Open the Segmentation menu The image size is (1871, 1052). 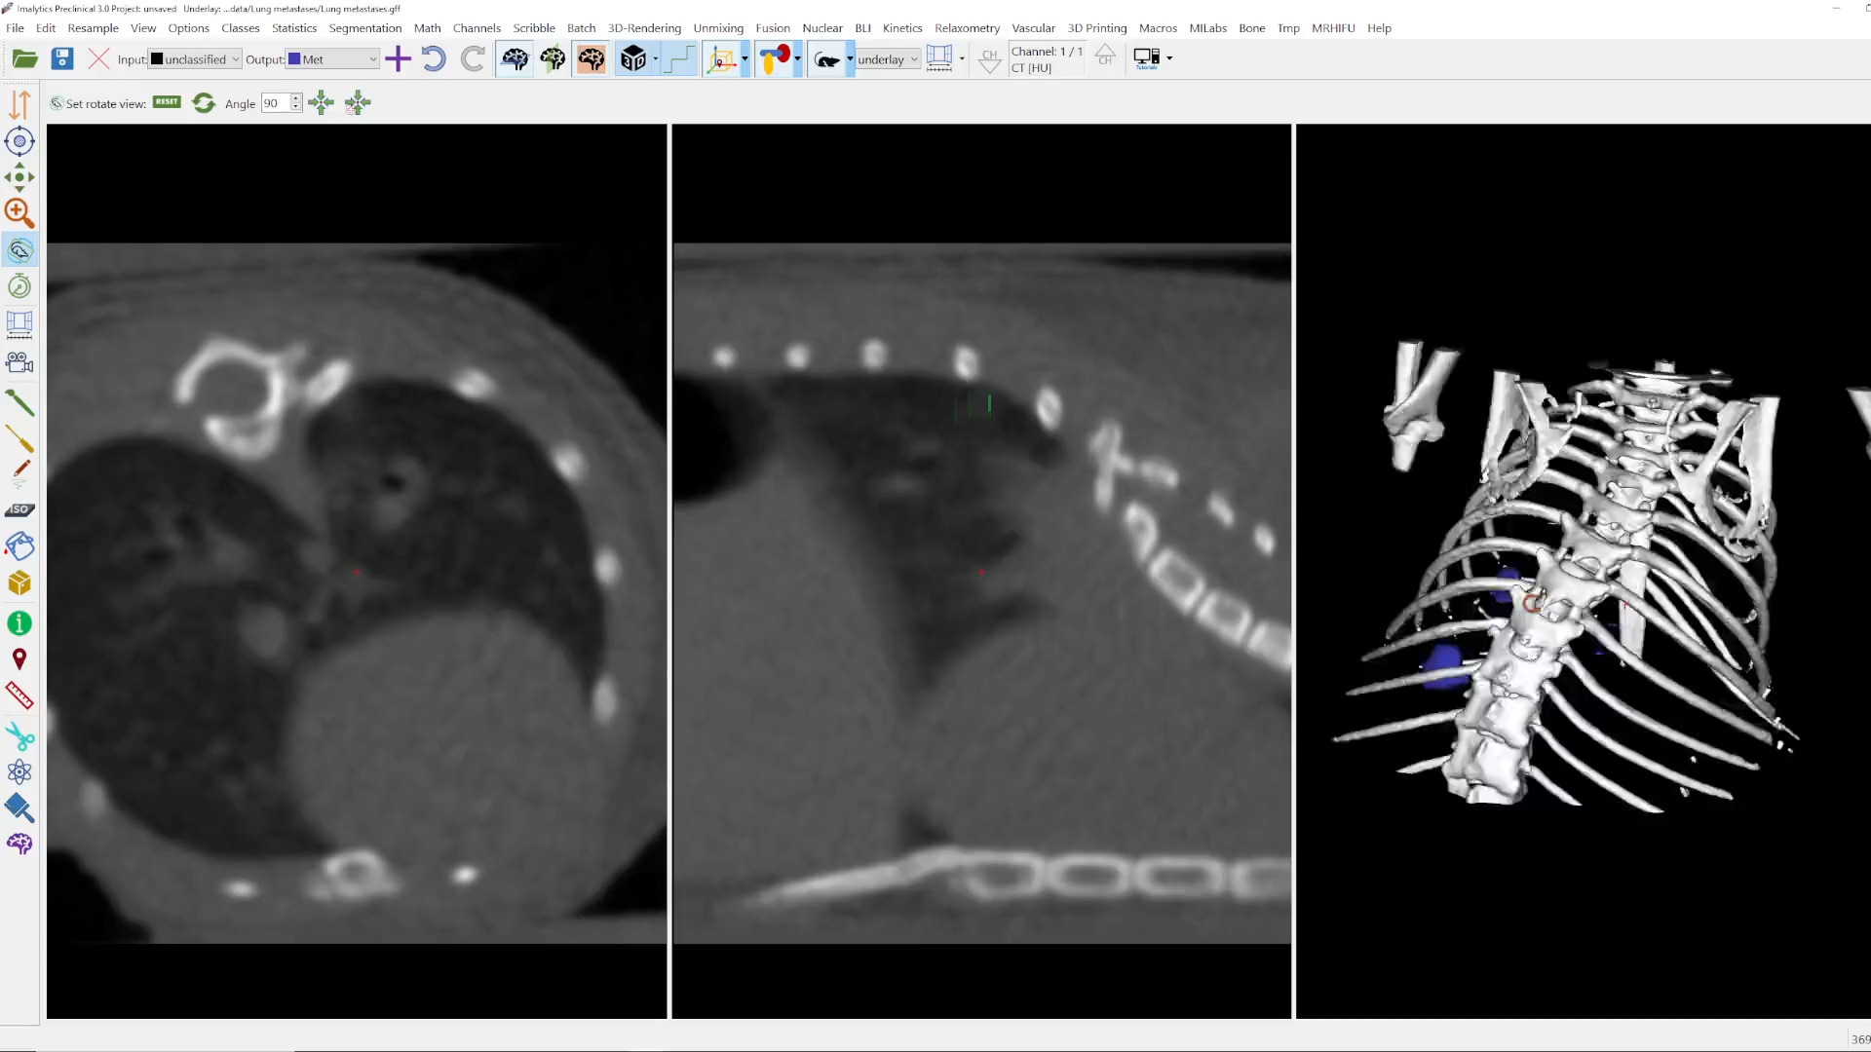(x=364, y=28)
